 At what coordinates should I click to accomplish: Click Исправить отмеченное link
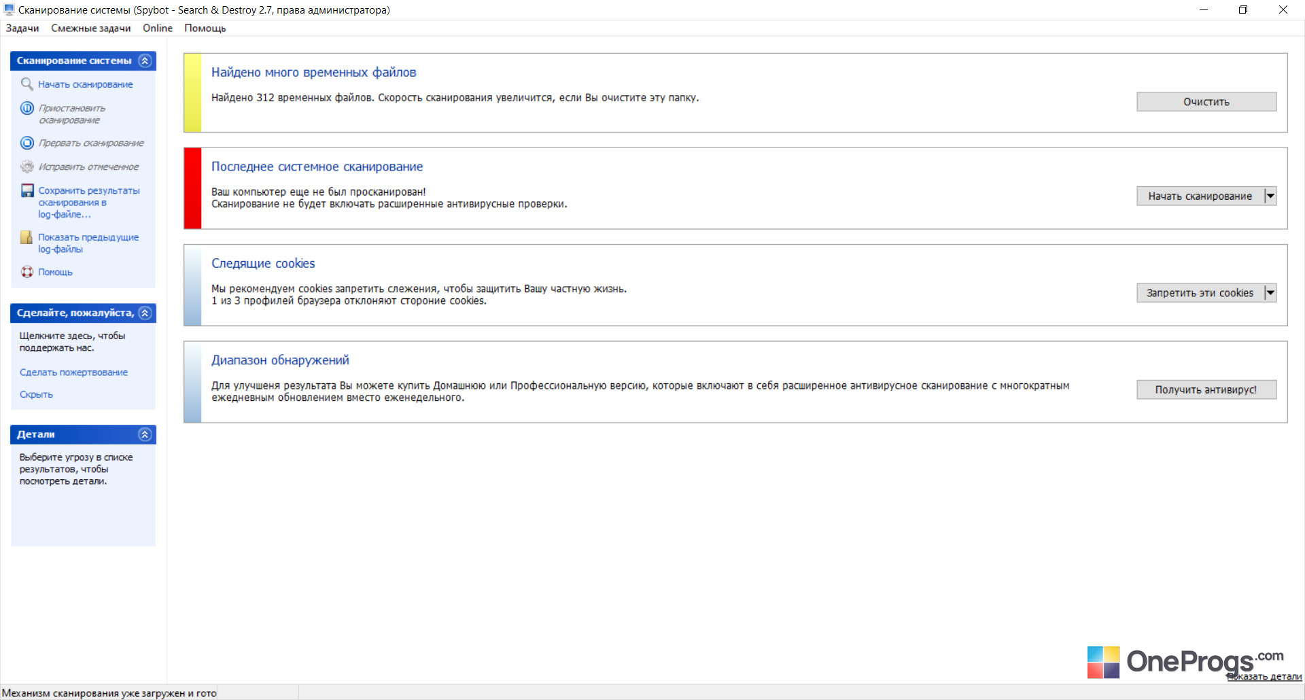(88, 167)
